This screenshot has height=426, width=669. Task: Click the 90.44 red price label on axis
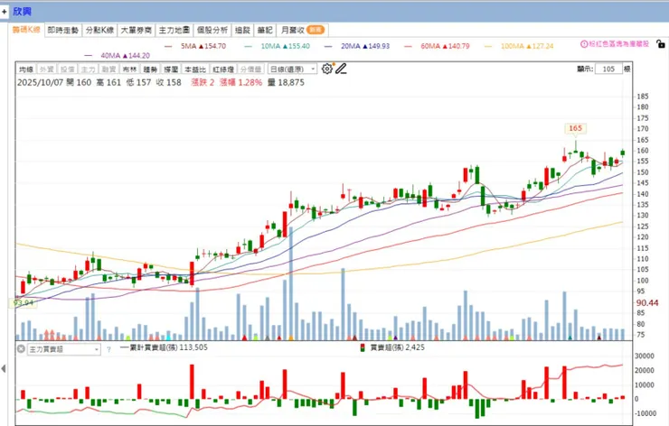click(x=647, y=303)
